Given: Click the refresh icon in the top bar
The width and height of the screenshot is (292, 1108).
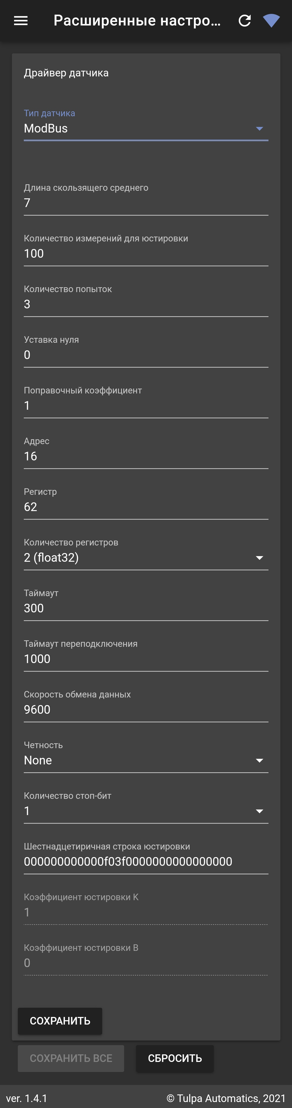Looking at the screenshot, I should tap(244, 20).
